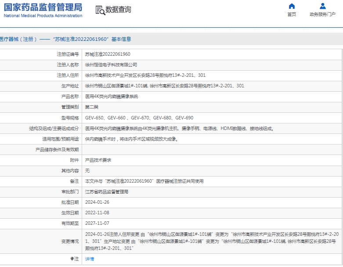Select the 适用范围 intended use text
Viewport: 343px width, 267px height.
[132, 139]
